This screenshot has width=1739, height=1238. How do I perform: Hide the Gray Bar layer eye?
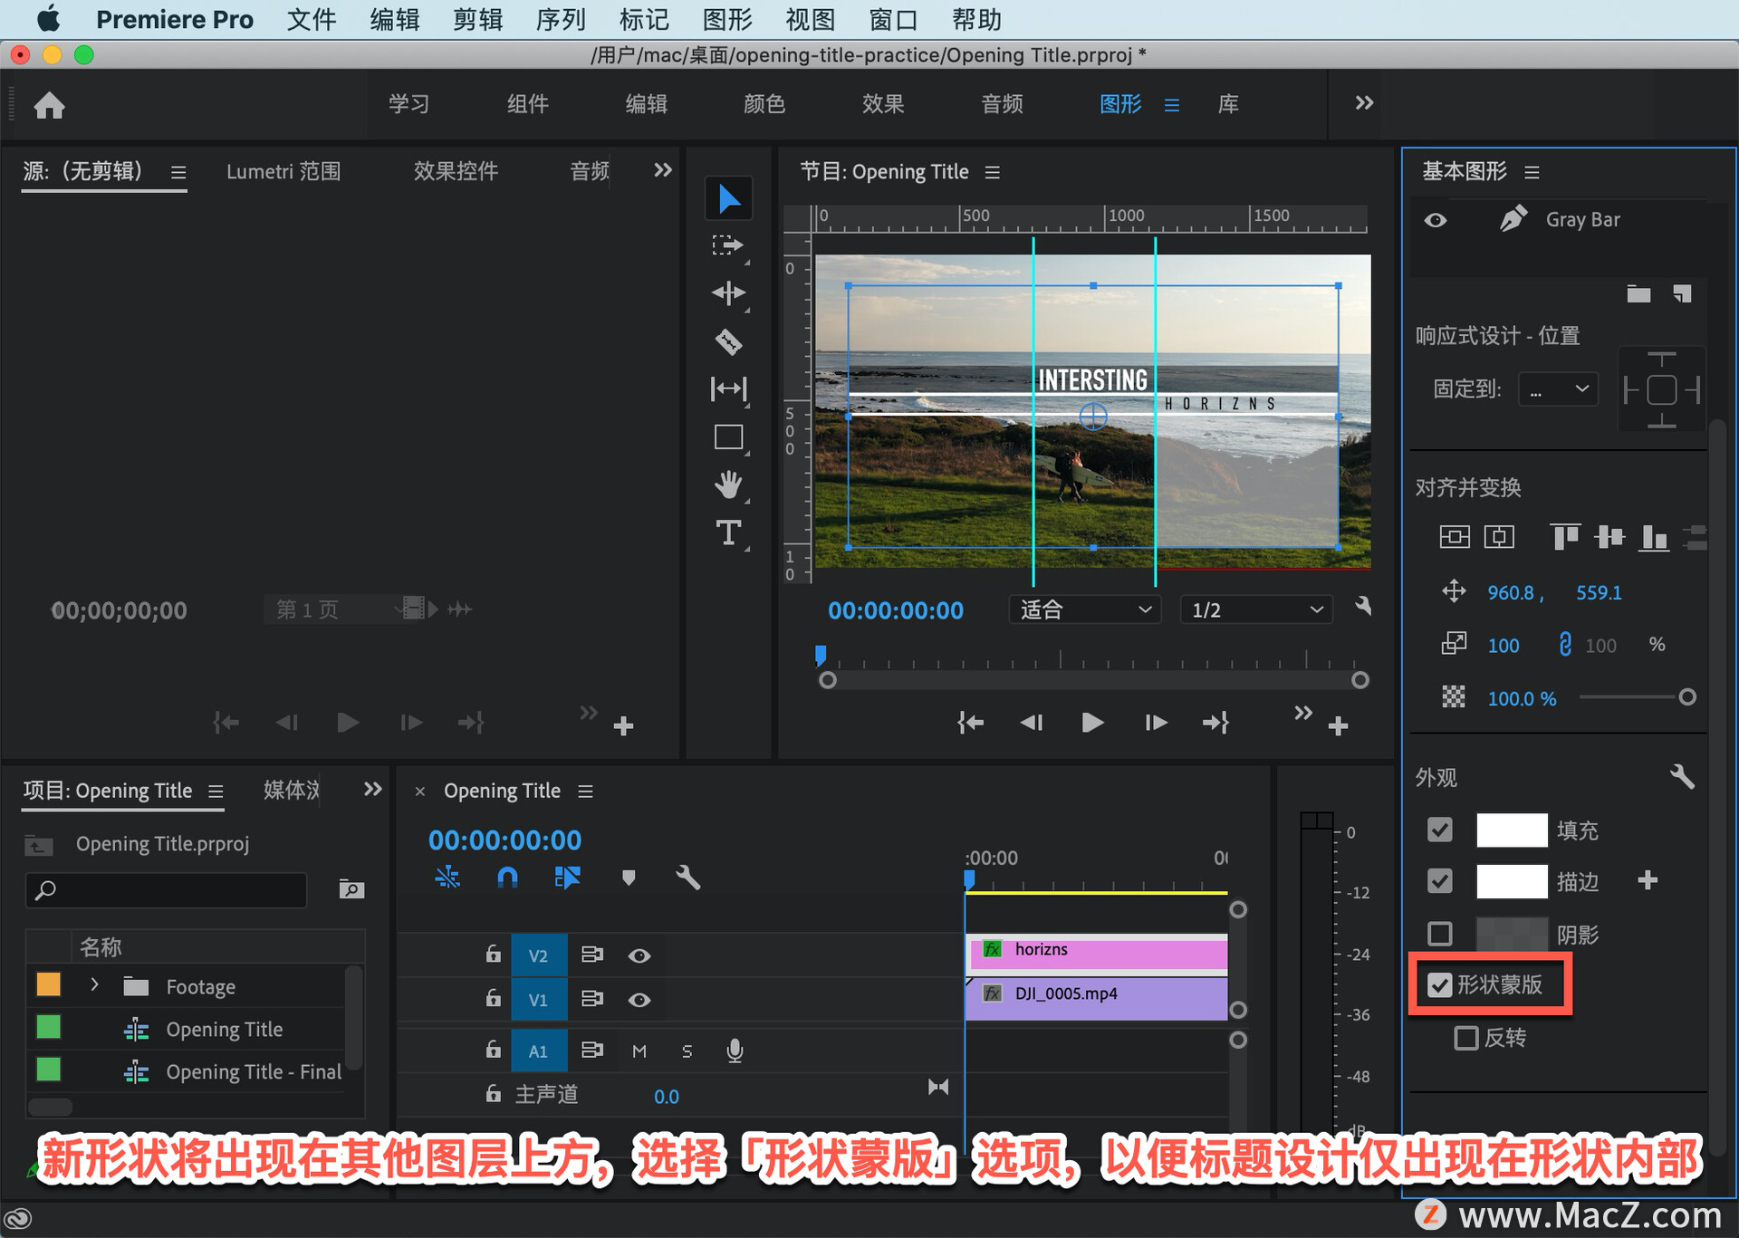point(1436,220)
